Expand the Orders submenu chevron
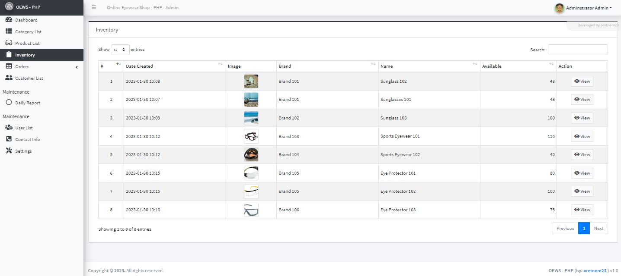This screenshot has height=276, width=621. click(77, 67)
